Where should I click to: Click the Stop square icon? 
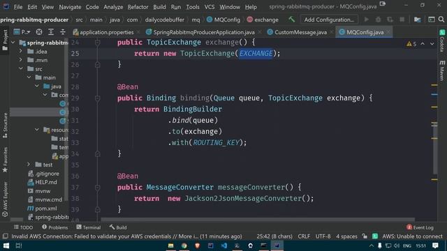tap(402, 20)
